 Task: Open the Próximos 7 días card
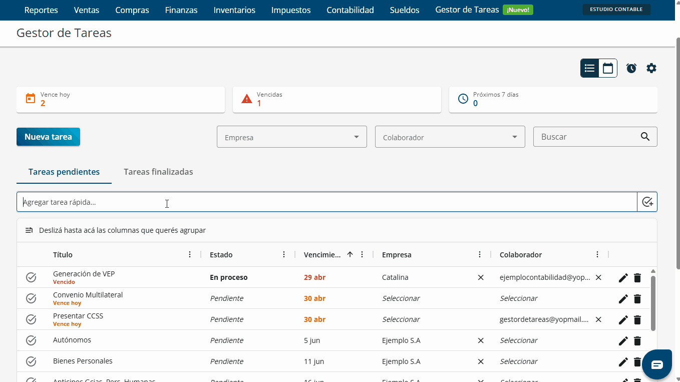(553, 100)
